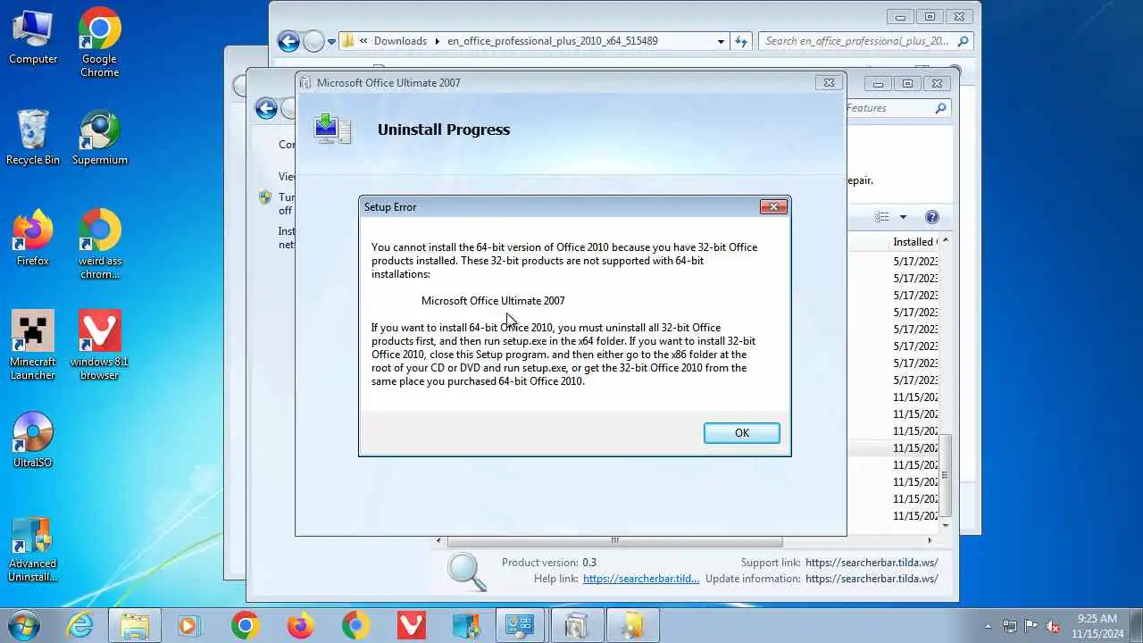The image size is (1143, 643).
Task: Click OK in the Setup Error dialog
Action: (x=741, y=433)
